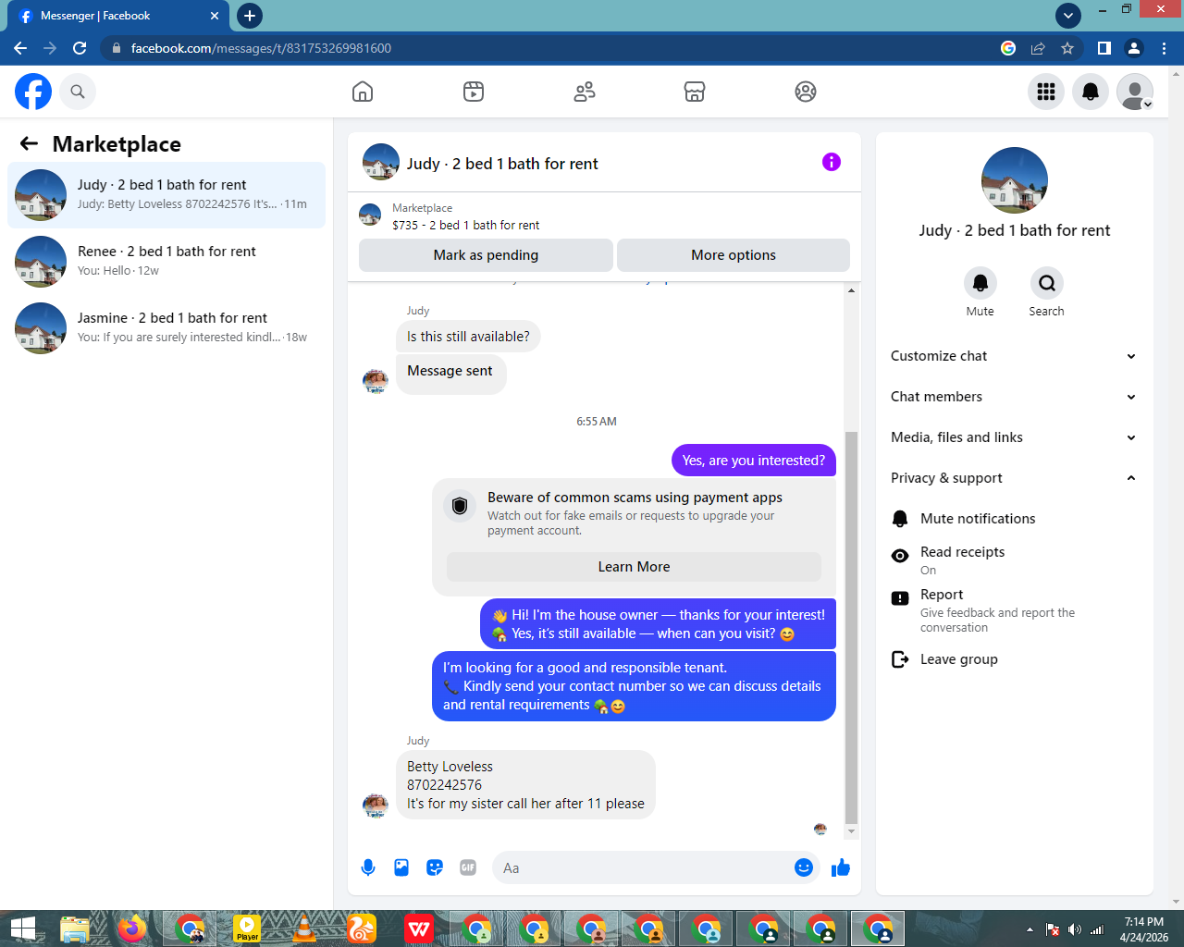Open a new browser tab
Screen dimensions: 1184x947
(250, 16)
